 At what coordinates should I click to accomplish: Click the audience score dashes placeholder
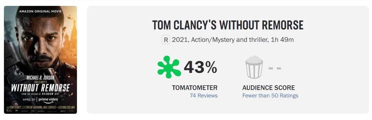click(275, 68)
